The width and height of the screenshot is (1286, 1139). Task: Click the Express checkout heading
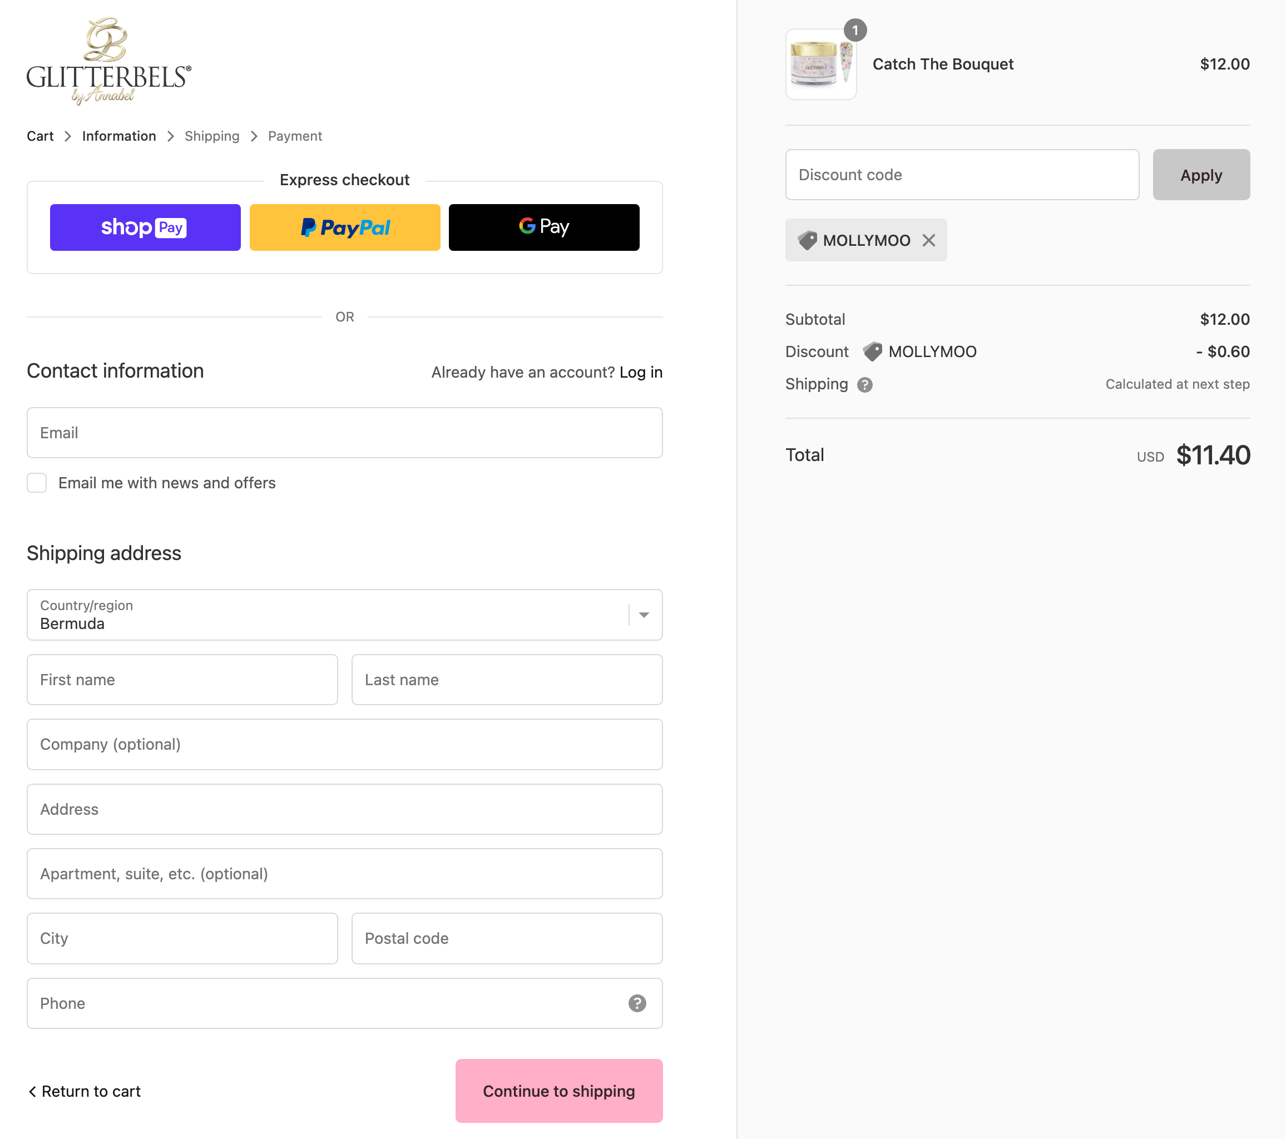pos(344,180)
